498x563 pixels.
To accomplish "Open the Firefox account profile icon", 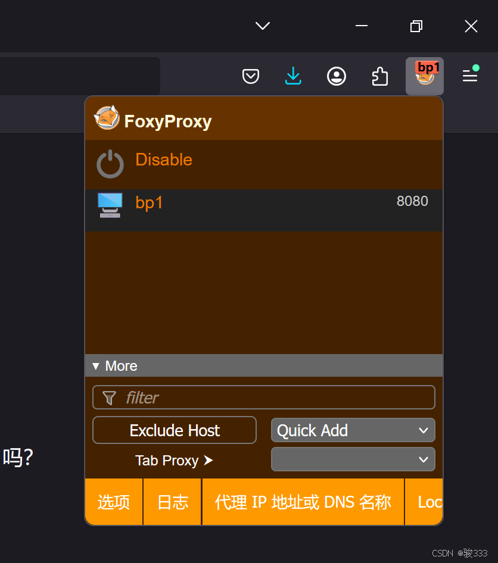I will click(x=337, y=76).
